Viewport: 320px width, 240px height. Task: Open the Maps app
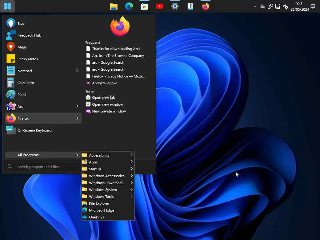(x=43, y=47)
